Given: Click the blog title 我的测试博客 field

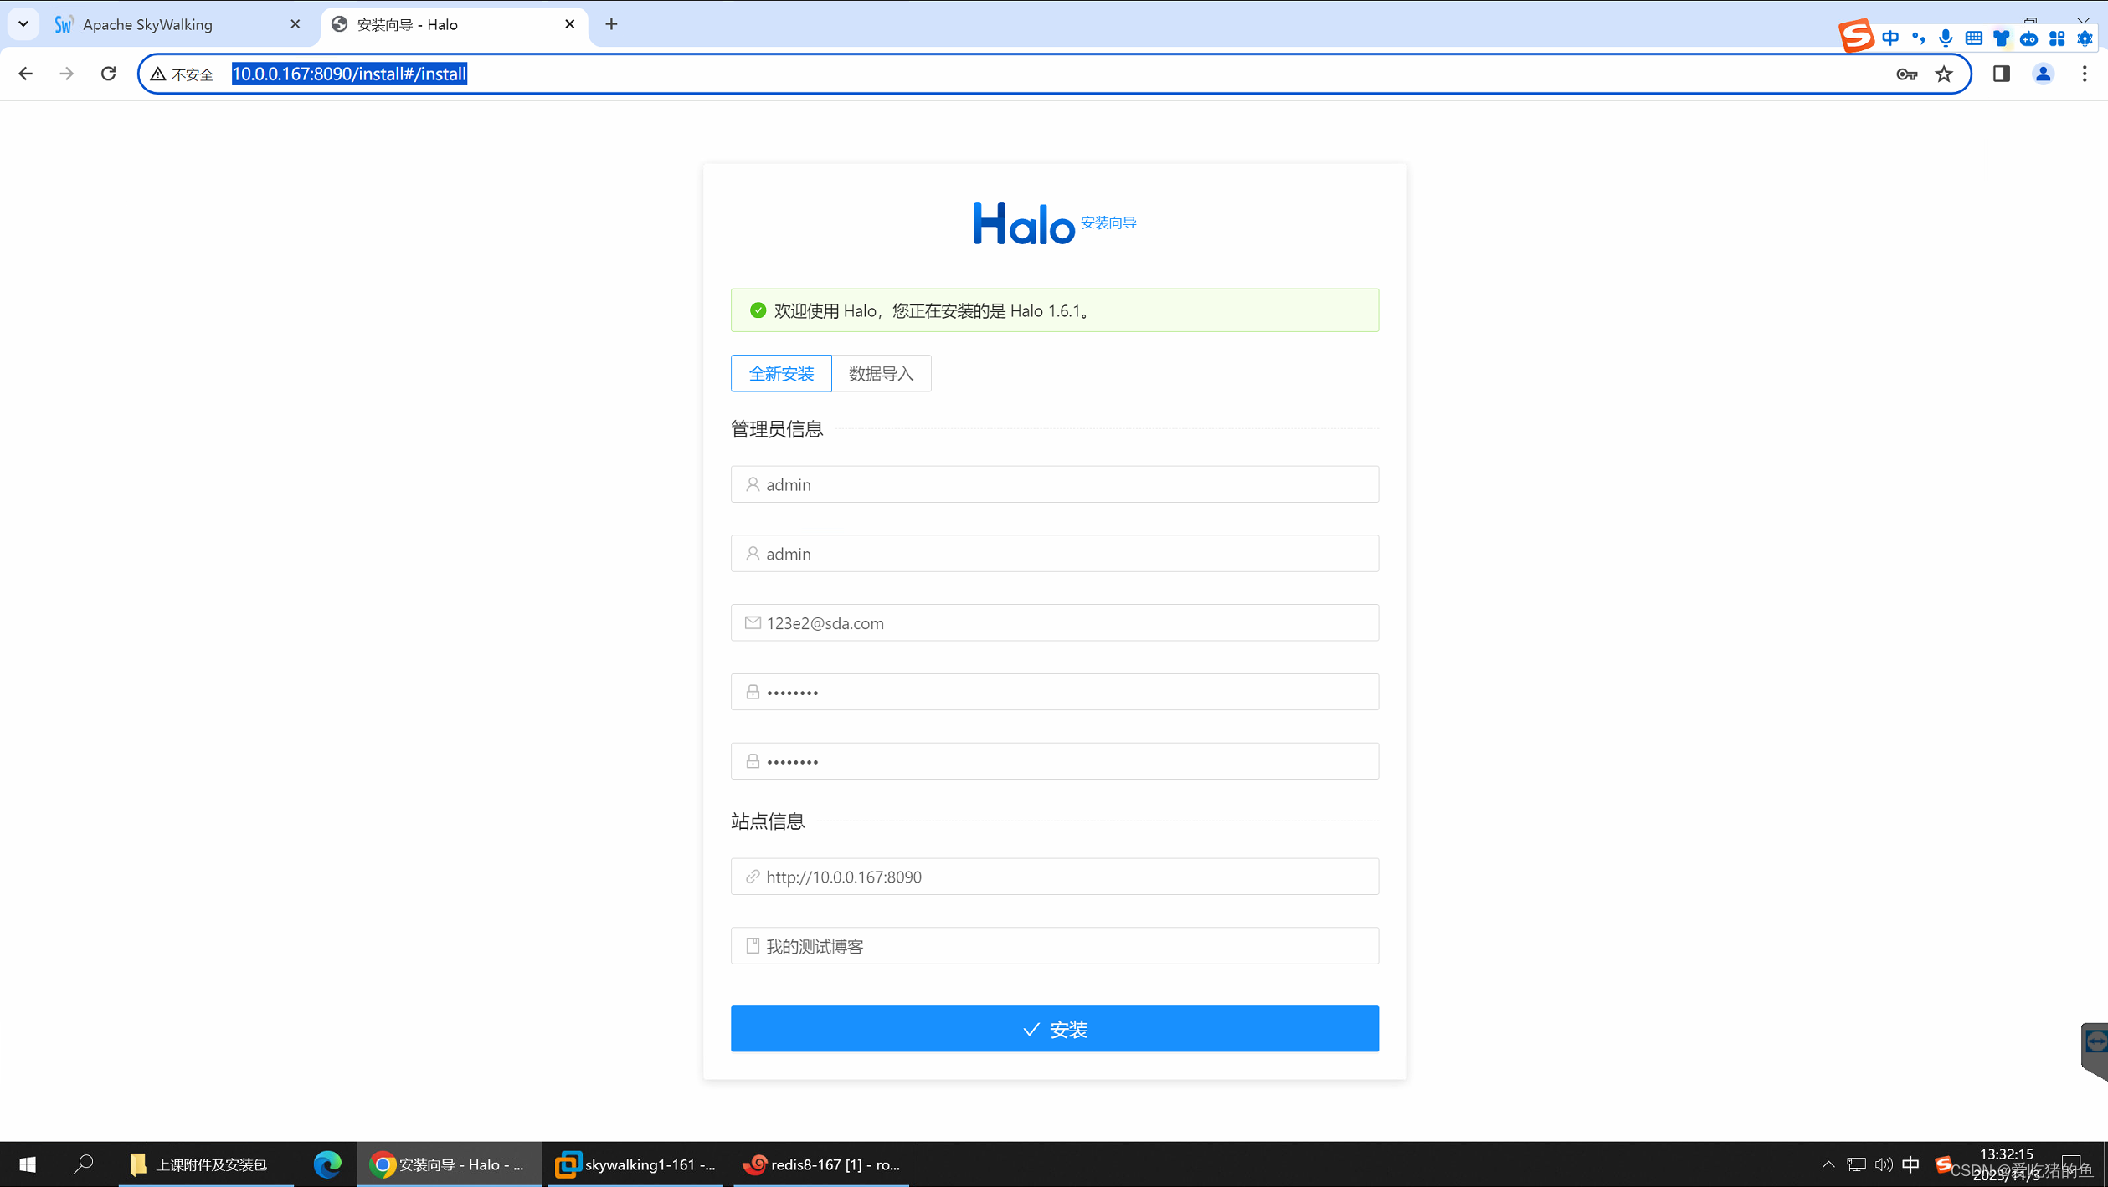Looking at the screenshot, I should tap(1054, 945).
